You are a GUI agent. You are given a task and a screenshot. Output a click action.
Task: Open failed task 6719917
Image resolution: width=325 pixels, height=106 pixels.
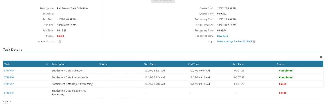tap(9, 84)
